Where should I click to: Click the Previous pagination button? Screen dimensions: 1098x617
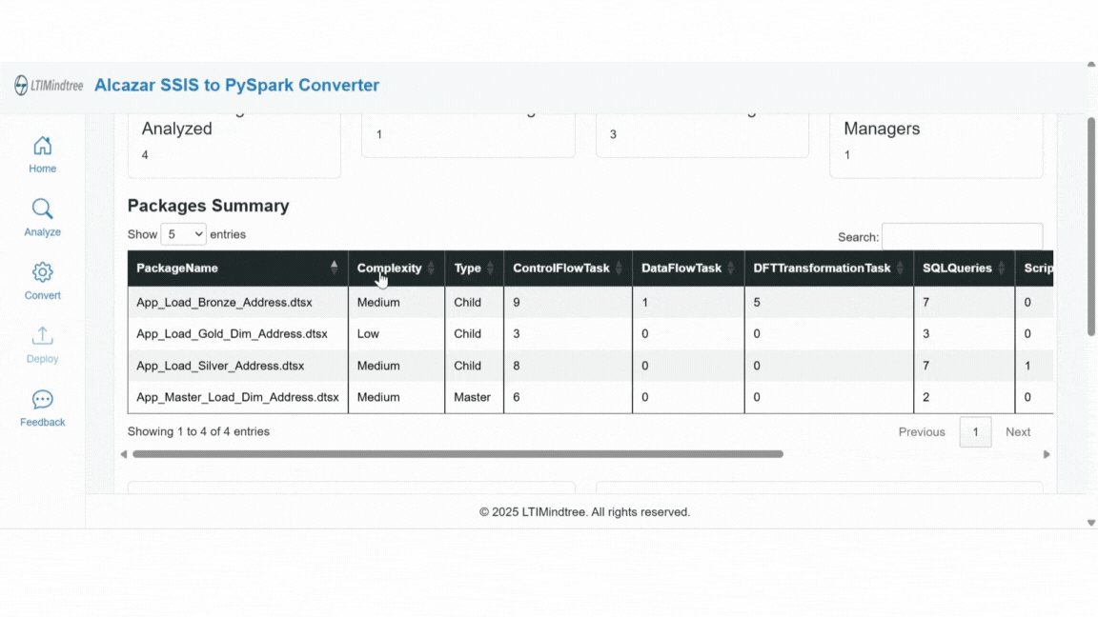[921, 432]
